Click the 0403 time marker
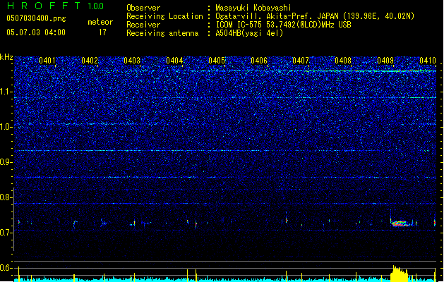The height and width of the screenshot is (282, 444). (x=132, y=61)
